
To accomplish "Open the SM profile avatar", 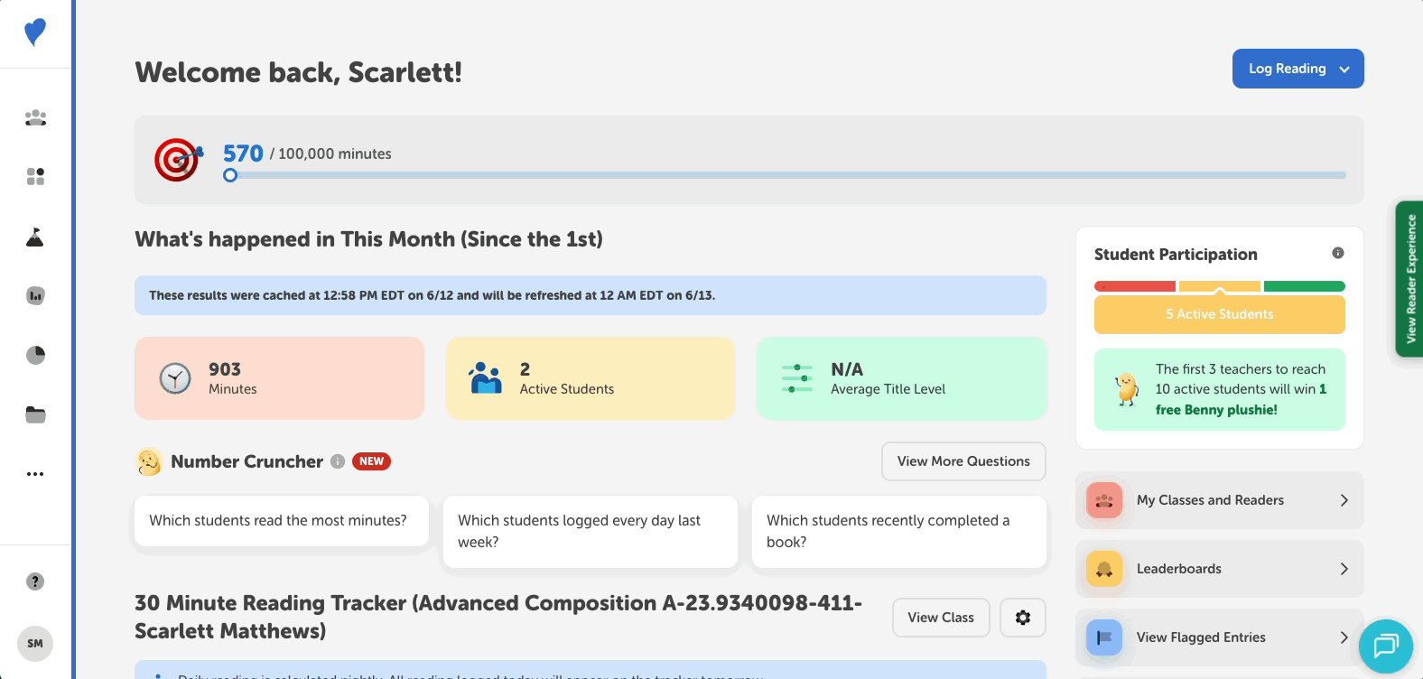I will tap(35, 644).
